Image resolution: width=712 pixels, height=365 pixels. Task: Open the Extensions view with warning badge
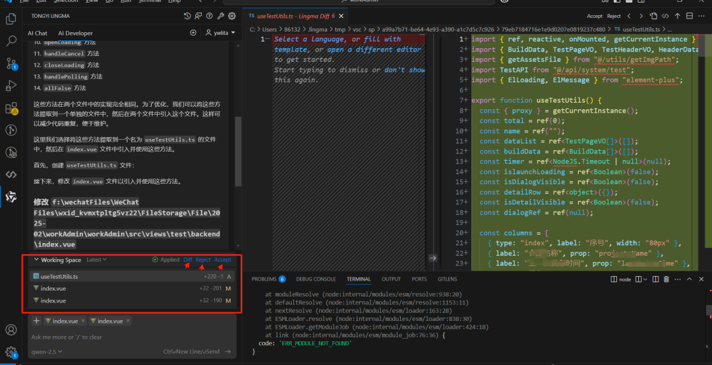[11, 108]
